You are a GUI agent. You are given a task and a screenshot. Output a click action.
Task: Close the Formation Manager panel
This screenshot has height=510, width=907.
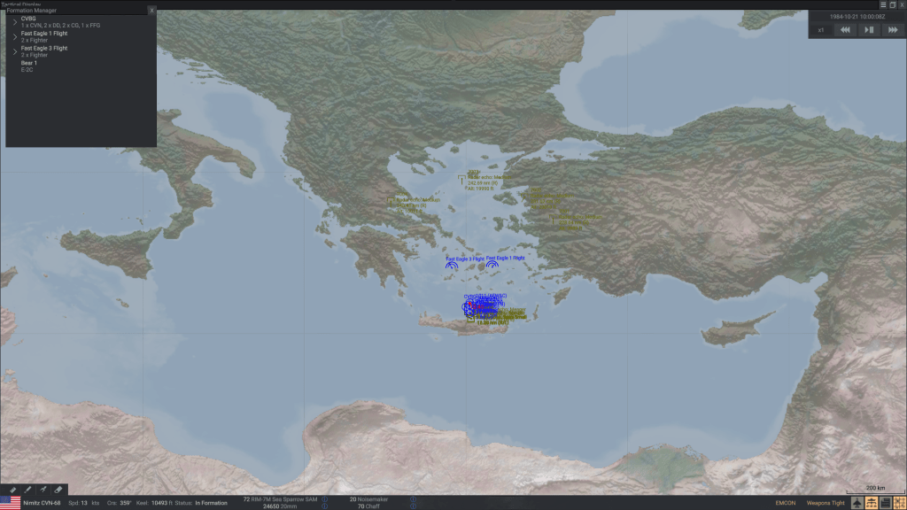[x=151, y=10]
